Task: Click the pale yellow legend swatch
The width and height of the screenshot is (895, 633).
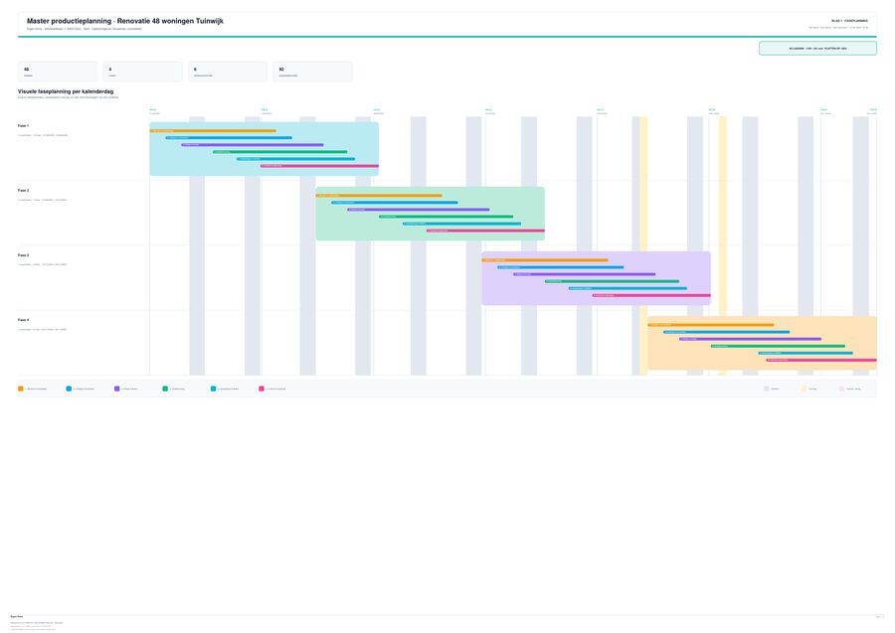Action: [x=805, y=389]
